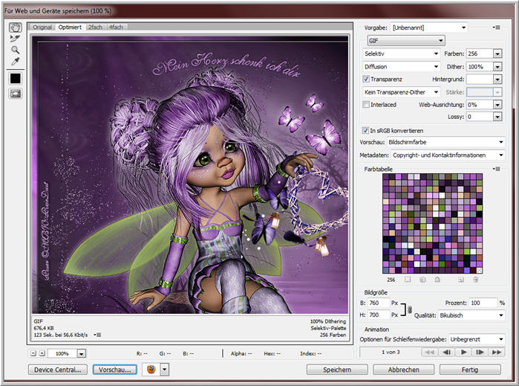
Task: Click the new color icon under Farbtabelle
Action: (461, 280)
